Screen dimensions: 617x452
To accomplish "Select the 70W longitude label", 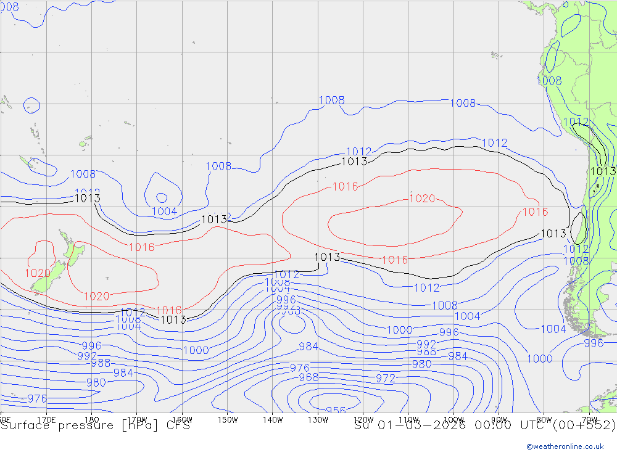I will tap(589, 420).
